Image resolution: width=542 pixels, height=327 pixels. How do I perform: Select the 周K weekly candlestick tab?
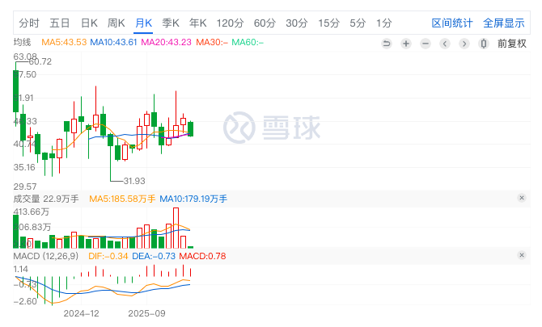tap(116, 23)
